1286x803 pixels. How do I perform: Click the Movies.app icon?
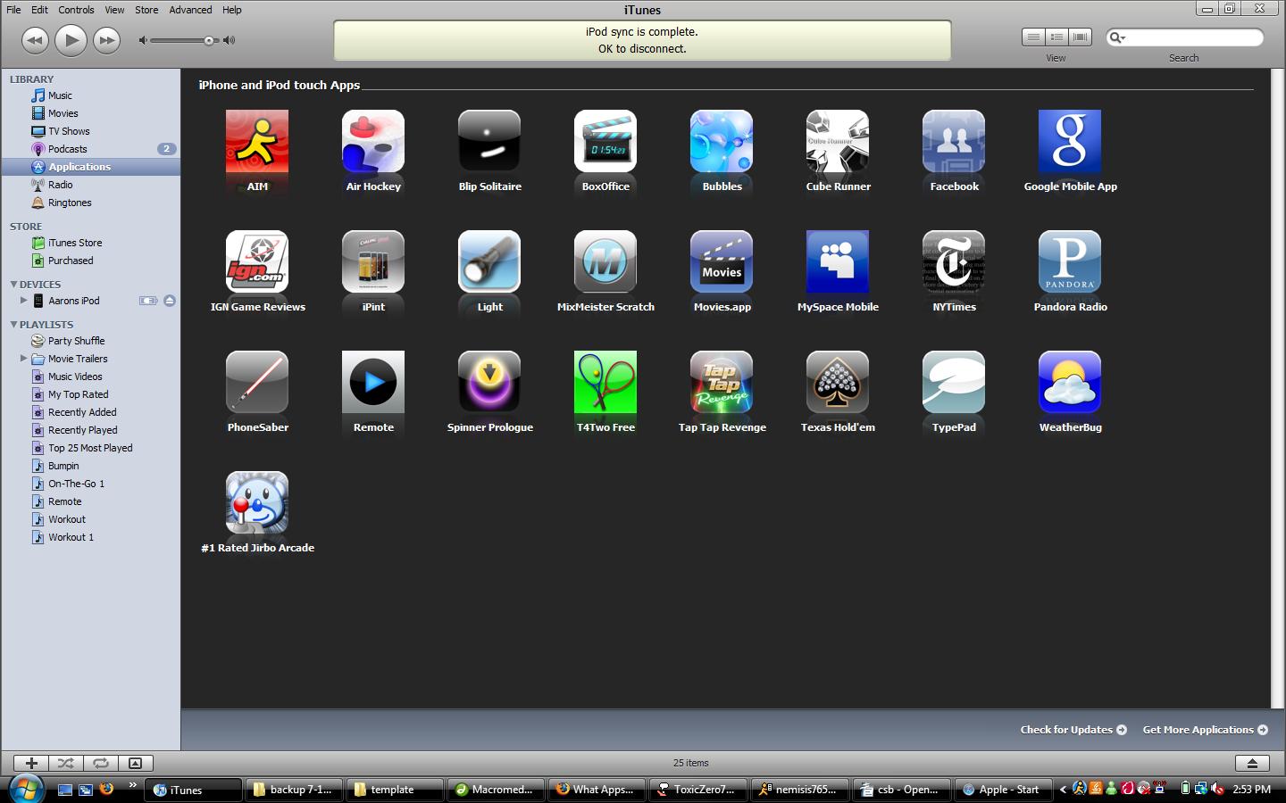[x=722, y=261]
